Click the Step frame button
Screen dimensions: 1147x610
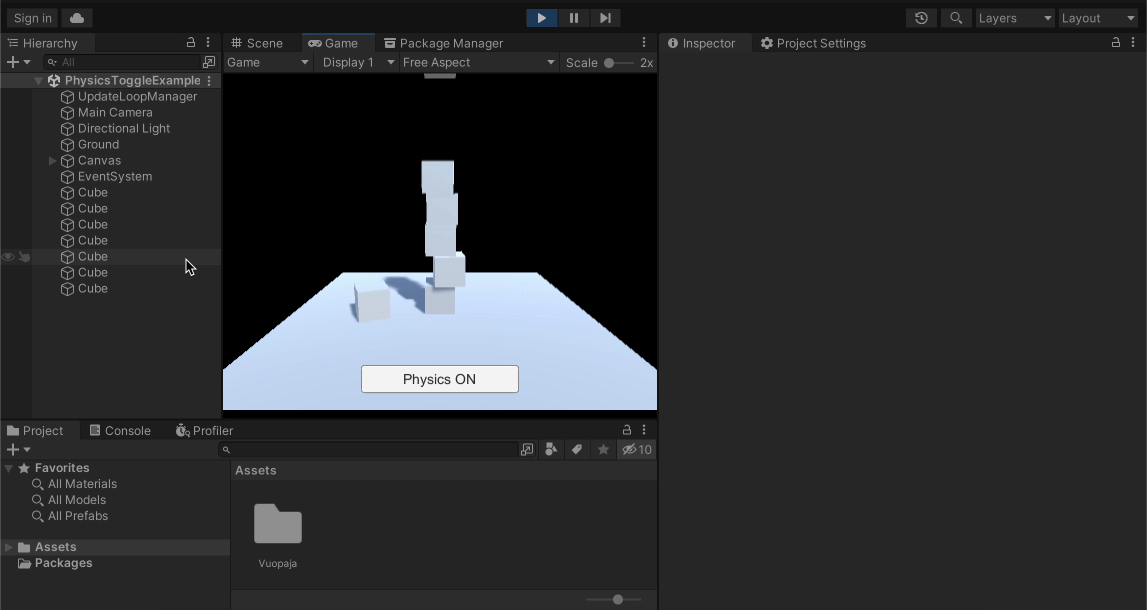605,18
